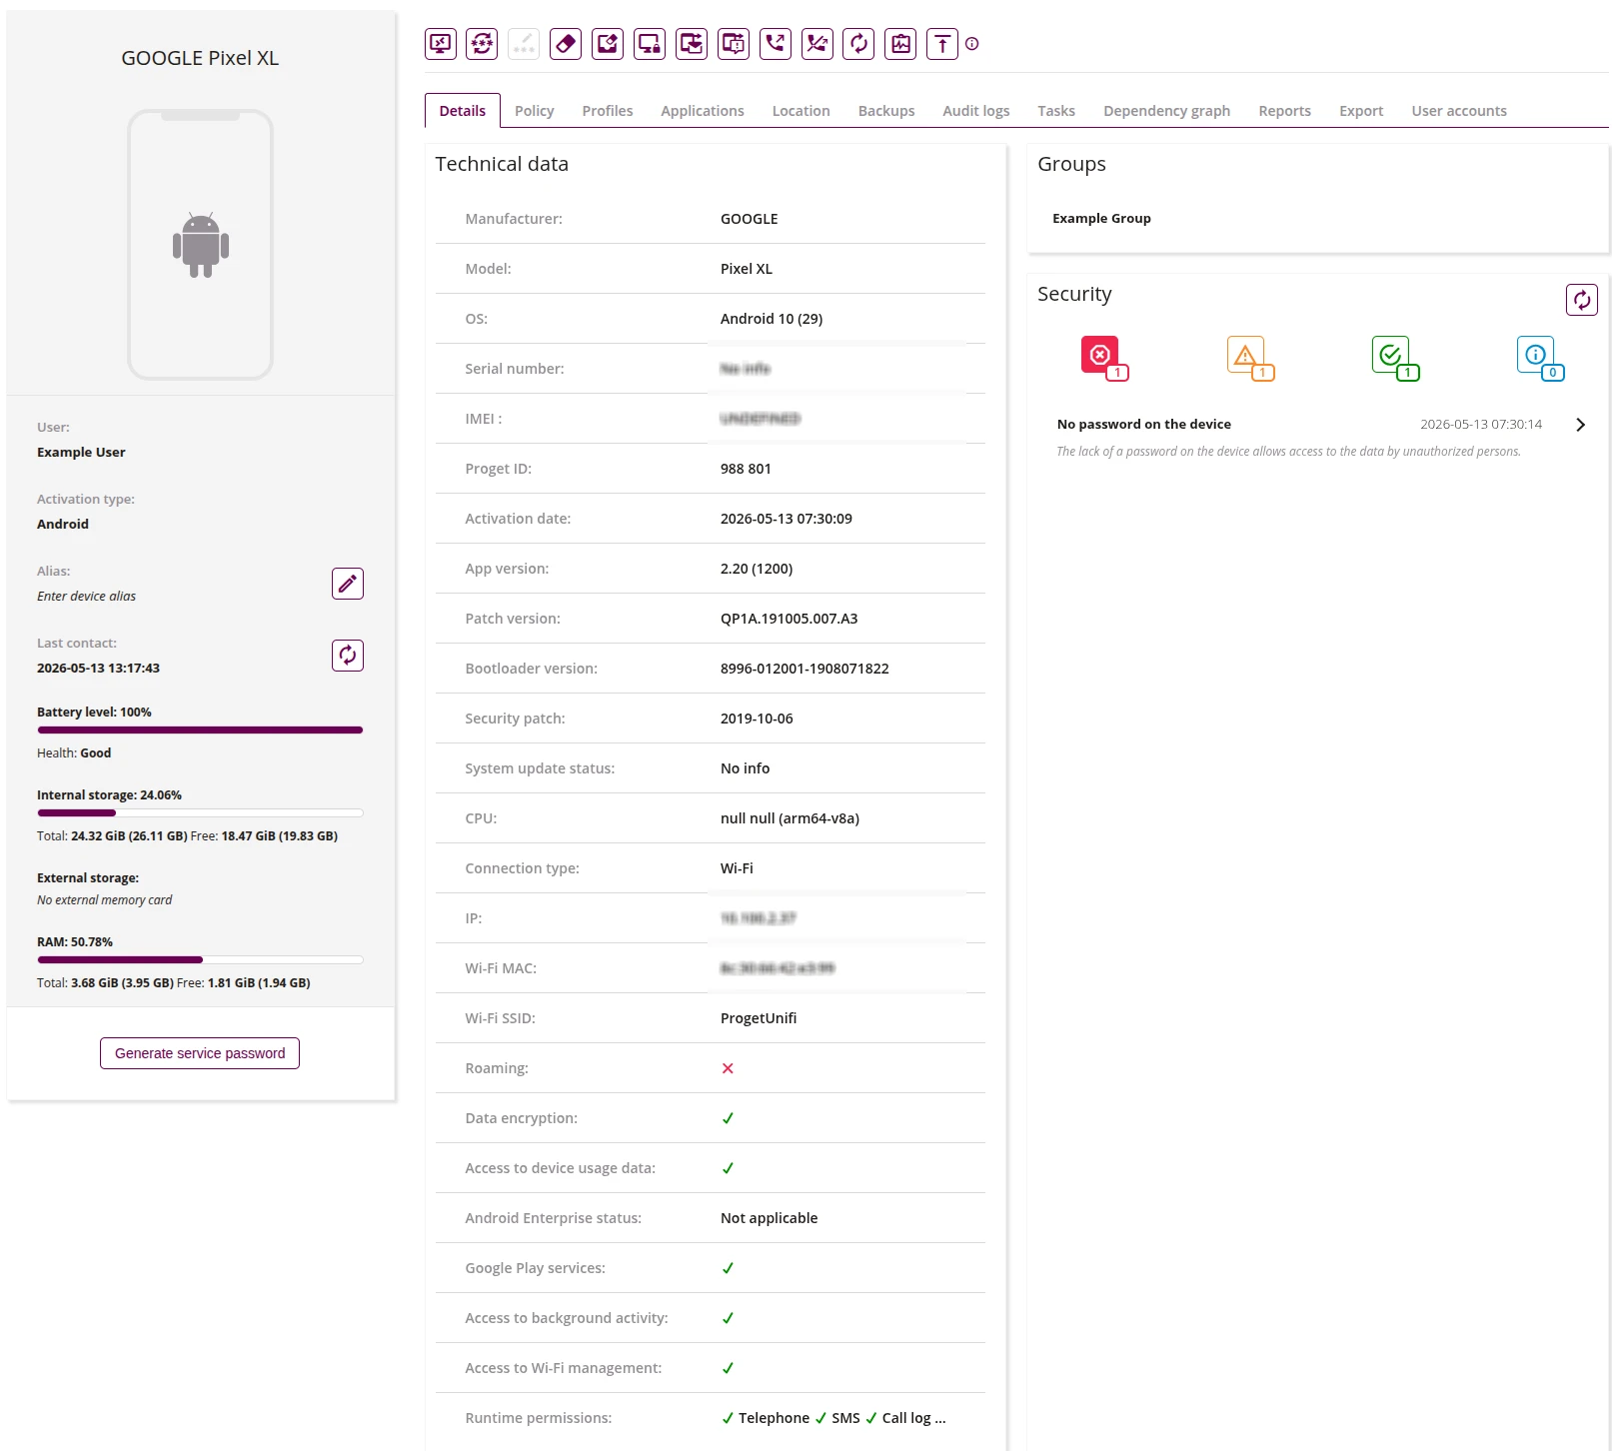Refresh the last contact time
This screenshot has width=1612, height=1451.
click(348, 656)
